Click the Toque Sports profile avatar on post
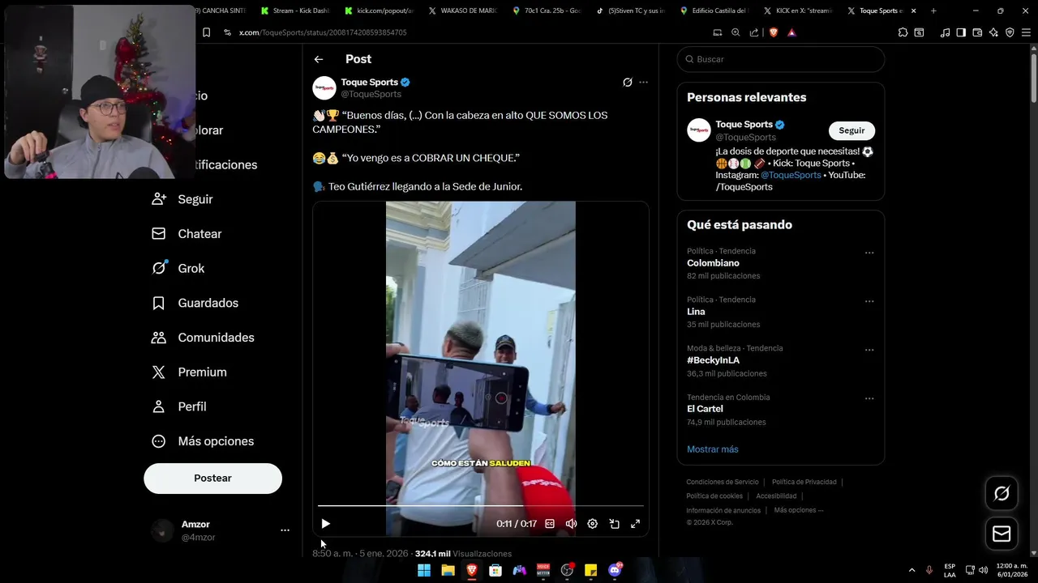 point(324,88)
